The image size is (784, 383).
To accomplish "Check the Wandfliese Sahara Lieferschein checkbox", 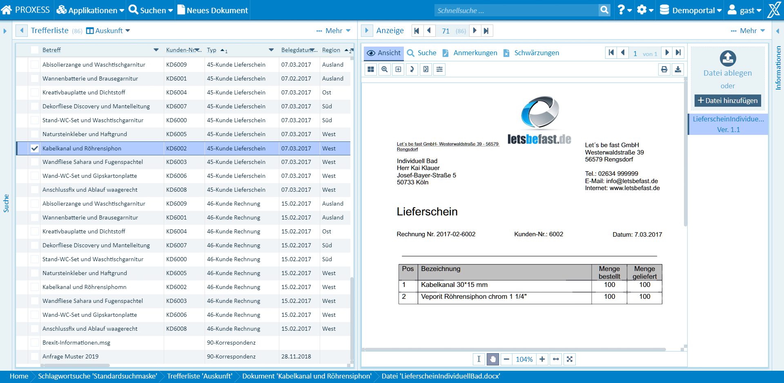I will (35, 162).
